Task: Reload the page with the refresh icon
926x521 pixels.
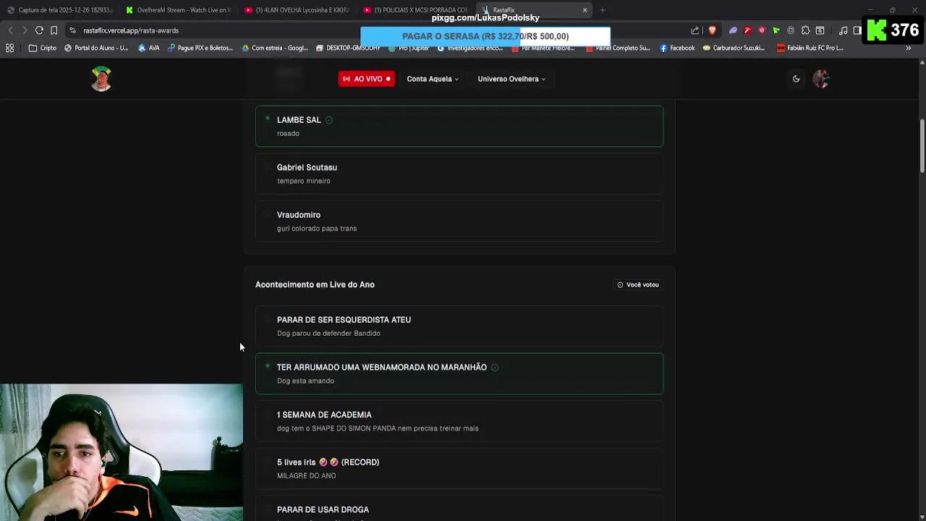Action: [x=39, y=30]
